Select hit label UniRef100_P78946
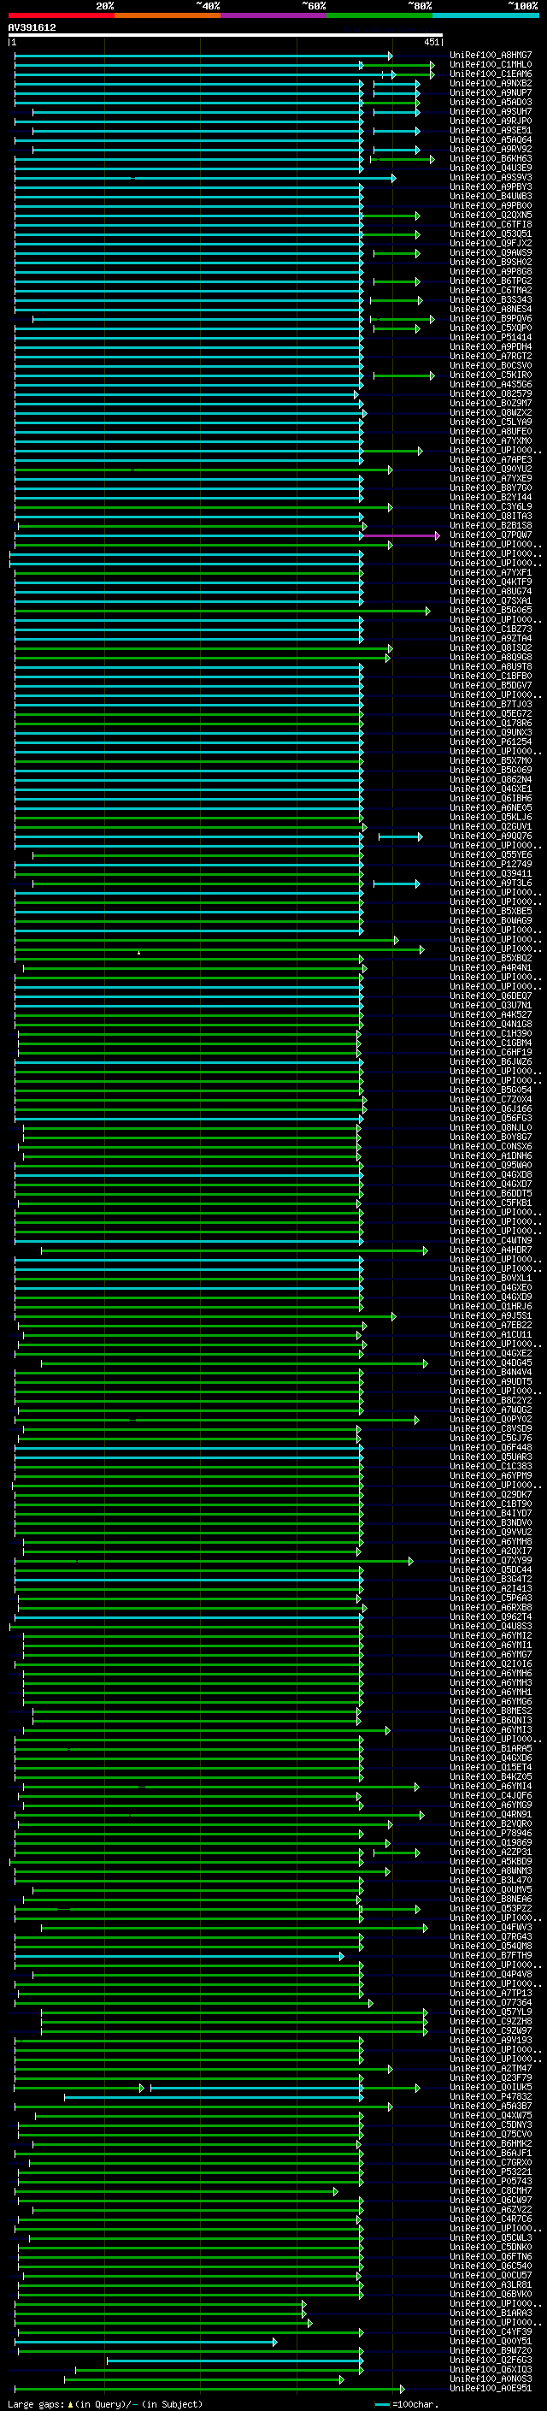Screen dimensions: 547x2411 491,1834
